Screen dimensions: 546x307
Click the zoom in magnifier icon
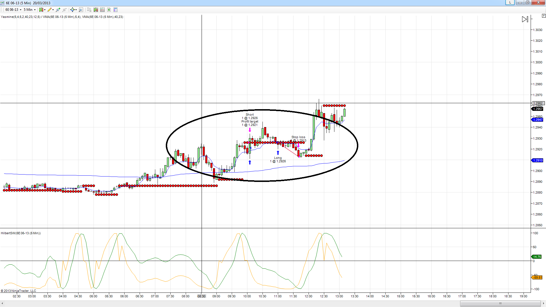58,10
